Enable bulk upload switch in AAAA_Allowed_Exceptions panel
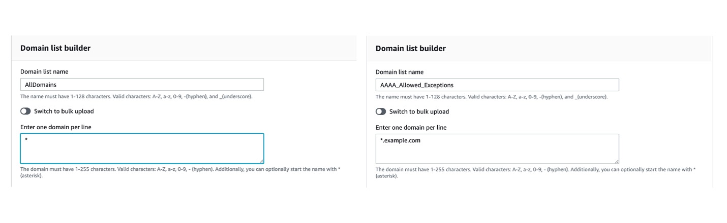727x223 pixels. pos(381,111)
